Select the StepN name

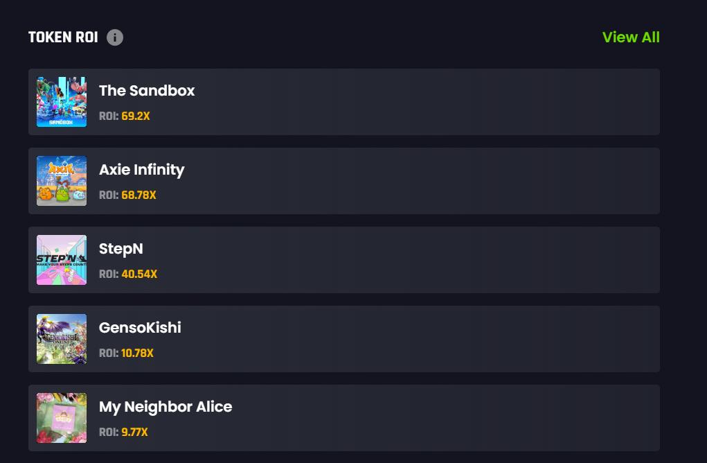click(x=121, y=249)
